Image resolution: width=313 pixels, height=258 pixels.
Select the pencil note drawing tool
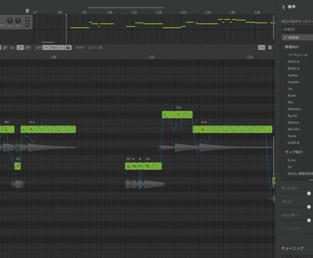[x=5, y=48]
